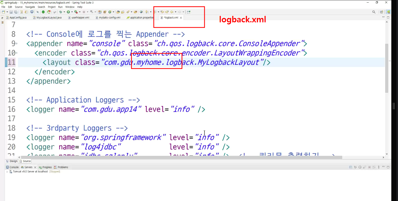Screen dimensions: 398x201
Task: Open the File menu
Action: click(3, 7)
